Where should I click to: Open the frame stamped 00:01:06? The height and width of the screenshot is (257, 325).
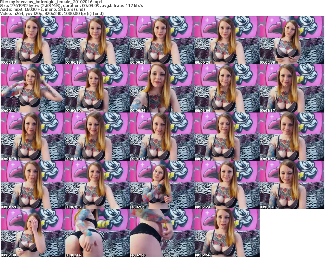[227, 88]
